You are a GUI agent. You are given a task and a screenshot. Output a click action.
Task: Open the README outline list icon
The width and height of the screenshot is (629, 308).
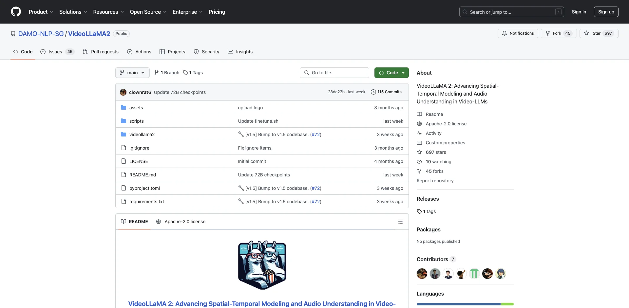coord(400,222)
